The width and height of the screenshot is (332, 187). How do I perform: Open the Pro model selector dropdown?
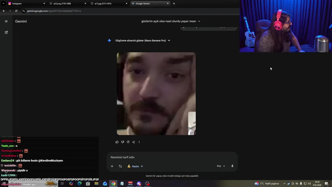coord(221,166)
